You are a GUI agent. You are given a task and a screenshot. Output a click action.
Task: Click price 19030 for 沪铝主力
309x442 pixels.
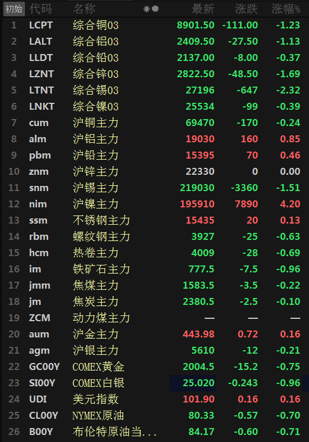200,139
